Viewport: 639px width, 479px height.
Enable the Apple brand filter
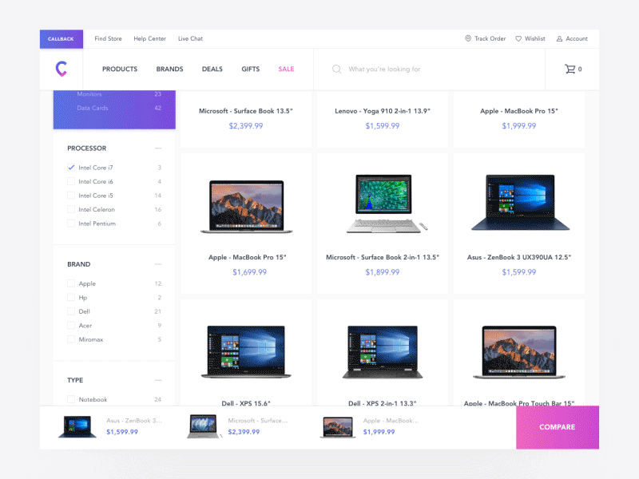tap(70, 283)
